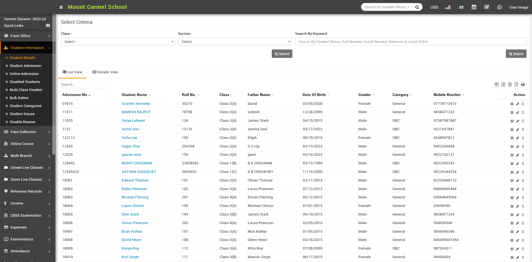Viewport: 532px width, 262px height.
Task: Open Student Admission in sidebar
Action: pyautogui.click(x=25, y=66)
